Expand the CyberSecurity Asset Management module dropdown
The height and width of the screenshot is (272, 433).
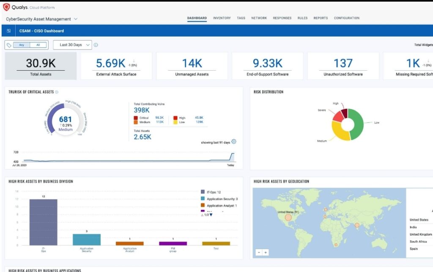76,19
